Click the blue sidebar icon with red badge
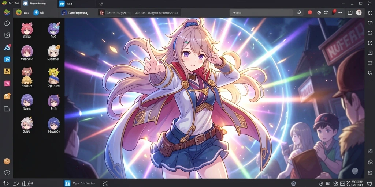Viewport: 375px width, 187px height. tap(7, 47)
